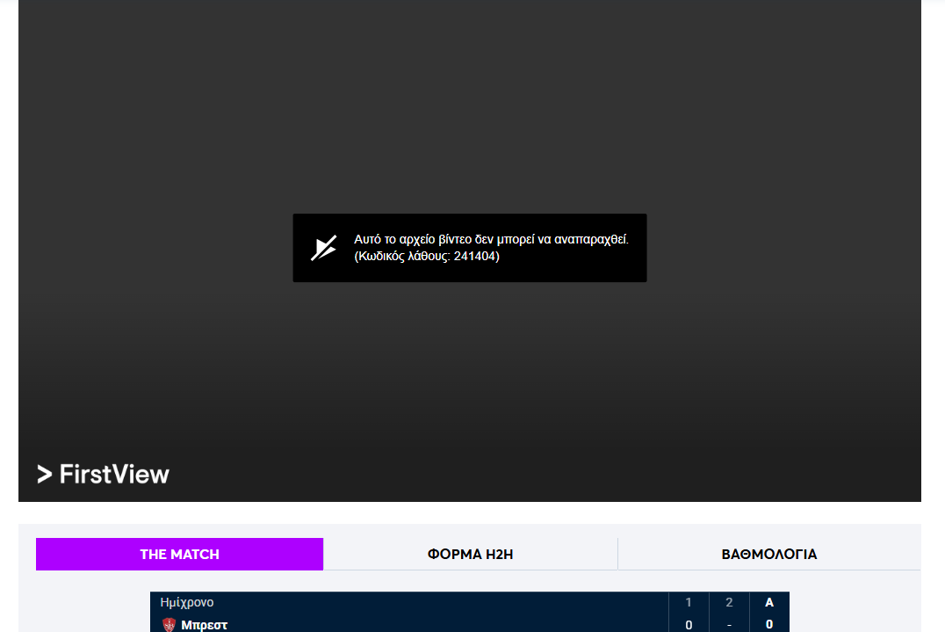Select the second-half column header 2
This screenshot has width=945, height=632.
click(x=729, y=602)
